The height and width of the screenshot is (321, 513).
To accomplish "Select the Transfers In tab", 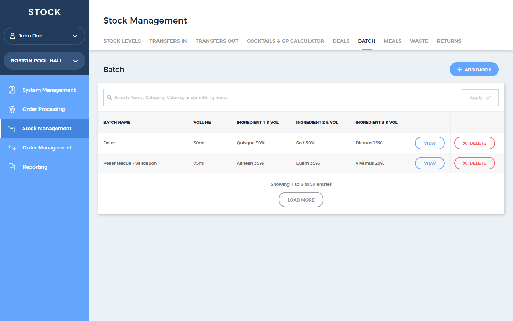I will click(x=168, y=41).
